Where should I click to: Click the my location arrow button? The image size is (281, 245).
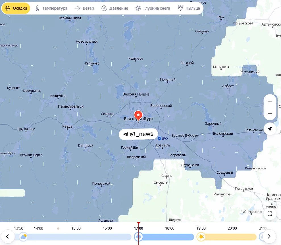click(x=270, y=129)
